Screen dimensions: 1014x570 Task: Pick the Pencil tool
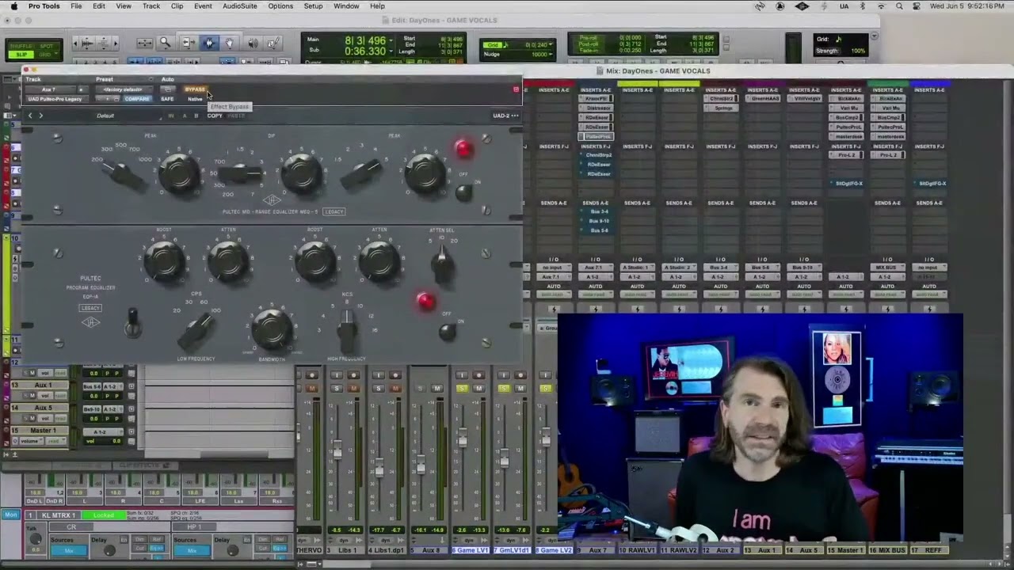pyautogui.click(x=273, y=43)
